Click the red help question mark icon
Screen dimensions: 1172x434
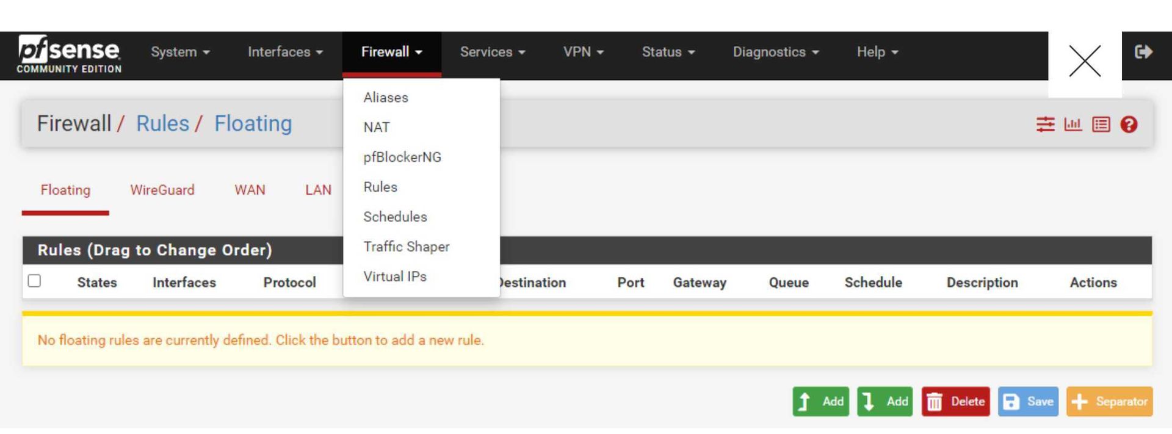1129,125
